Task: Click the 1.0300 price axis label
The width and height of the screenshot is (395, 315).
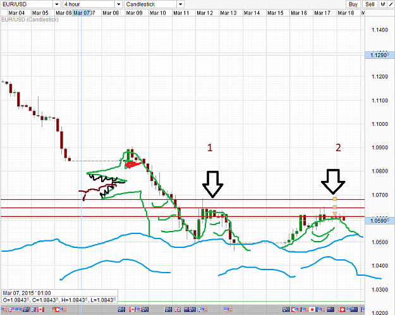Action: pyautogui.click(x=380, y=290)
